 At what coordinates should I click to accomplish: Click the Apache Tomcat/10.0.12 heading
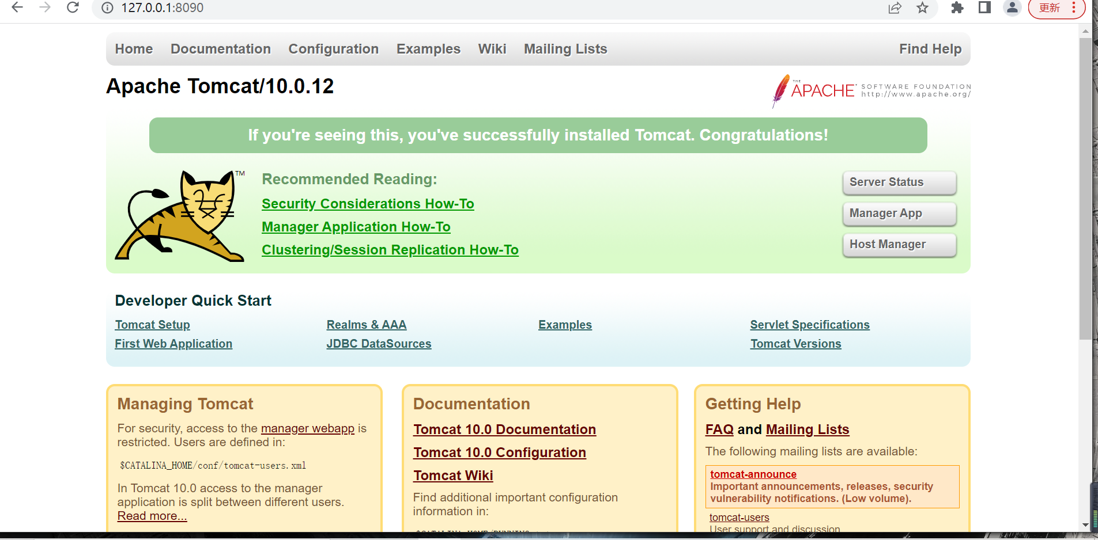220,86
